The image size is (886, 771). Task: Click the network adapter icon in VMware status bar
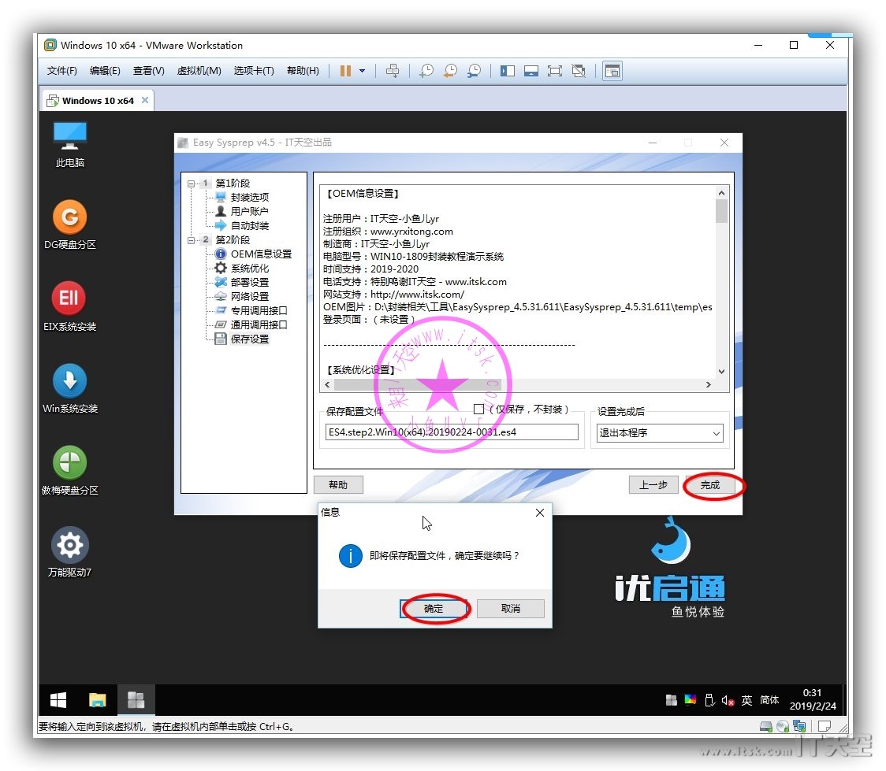pyautogui.click(x=799, y=726)
